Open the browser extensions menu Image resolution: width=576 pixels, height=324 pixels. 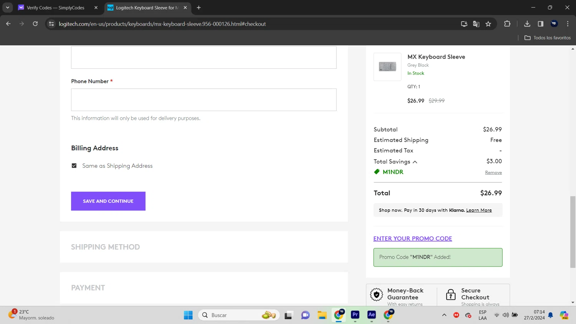point(507,24)
